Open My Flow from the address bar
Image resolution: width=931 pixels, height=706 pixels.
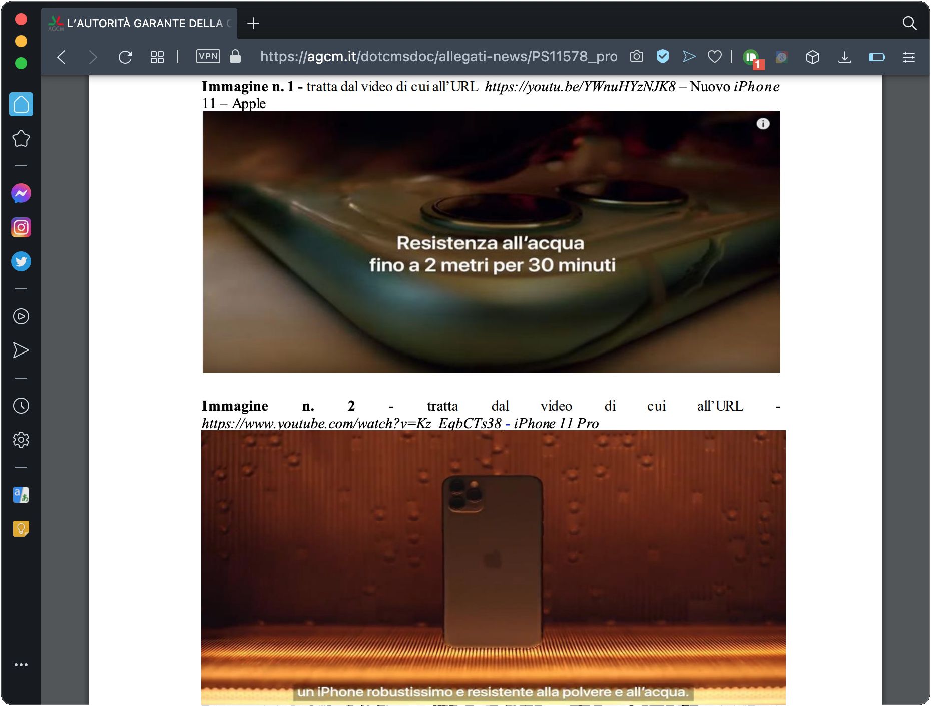click(x=689, y=56)
